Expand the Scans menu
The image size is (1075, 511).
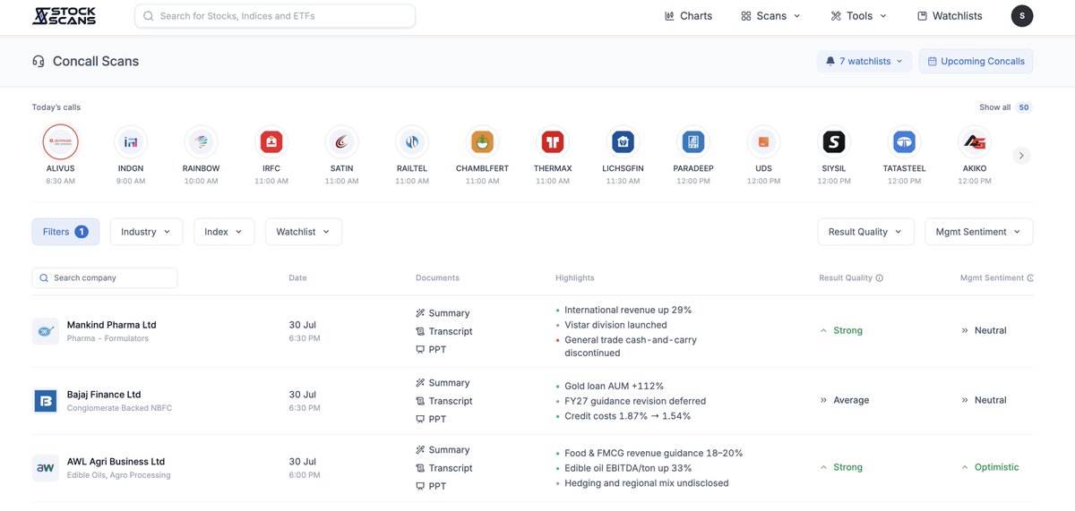771,16
